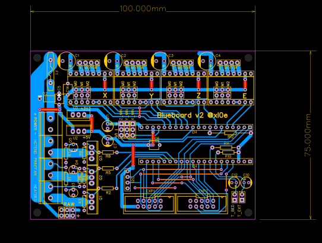The image size is (322, 243).
Task: Select the top-right mounting hole
Action: (248, 58)
